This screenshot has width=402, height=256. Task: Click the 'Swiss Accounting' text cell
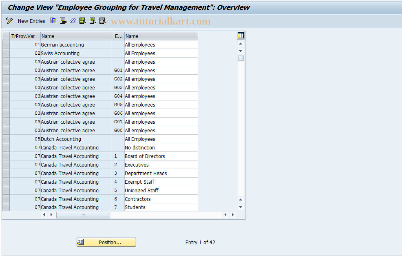(77, 53)
